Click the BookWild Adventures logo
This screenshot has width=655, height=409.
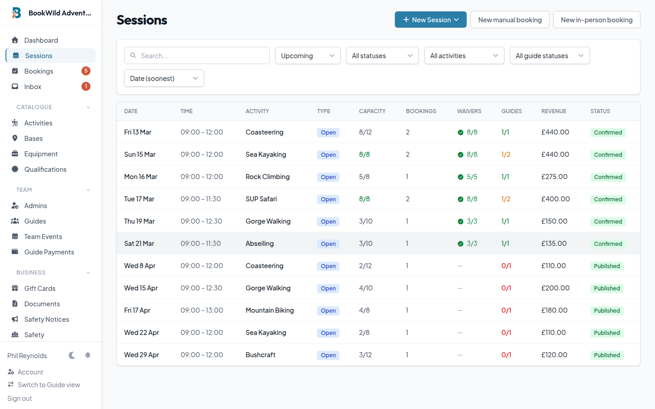(16, 13)
